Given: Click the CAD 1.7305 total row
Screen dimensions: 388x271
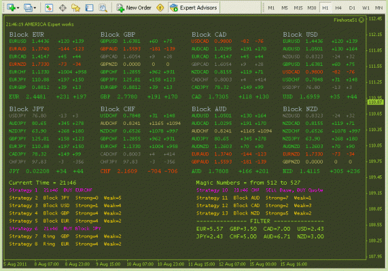Looking at the screenshot, I should tap(230, 96).
